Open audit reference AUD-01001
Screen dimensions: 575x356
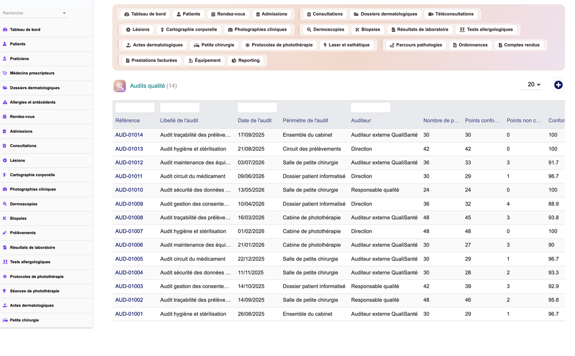tap(129, 314)
